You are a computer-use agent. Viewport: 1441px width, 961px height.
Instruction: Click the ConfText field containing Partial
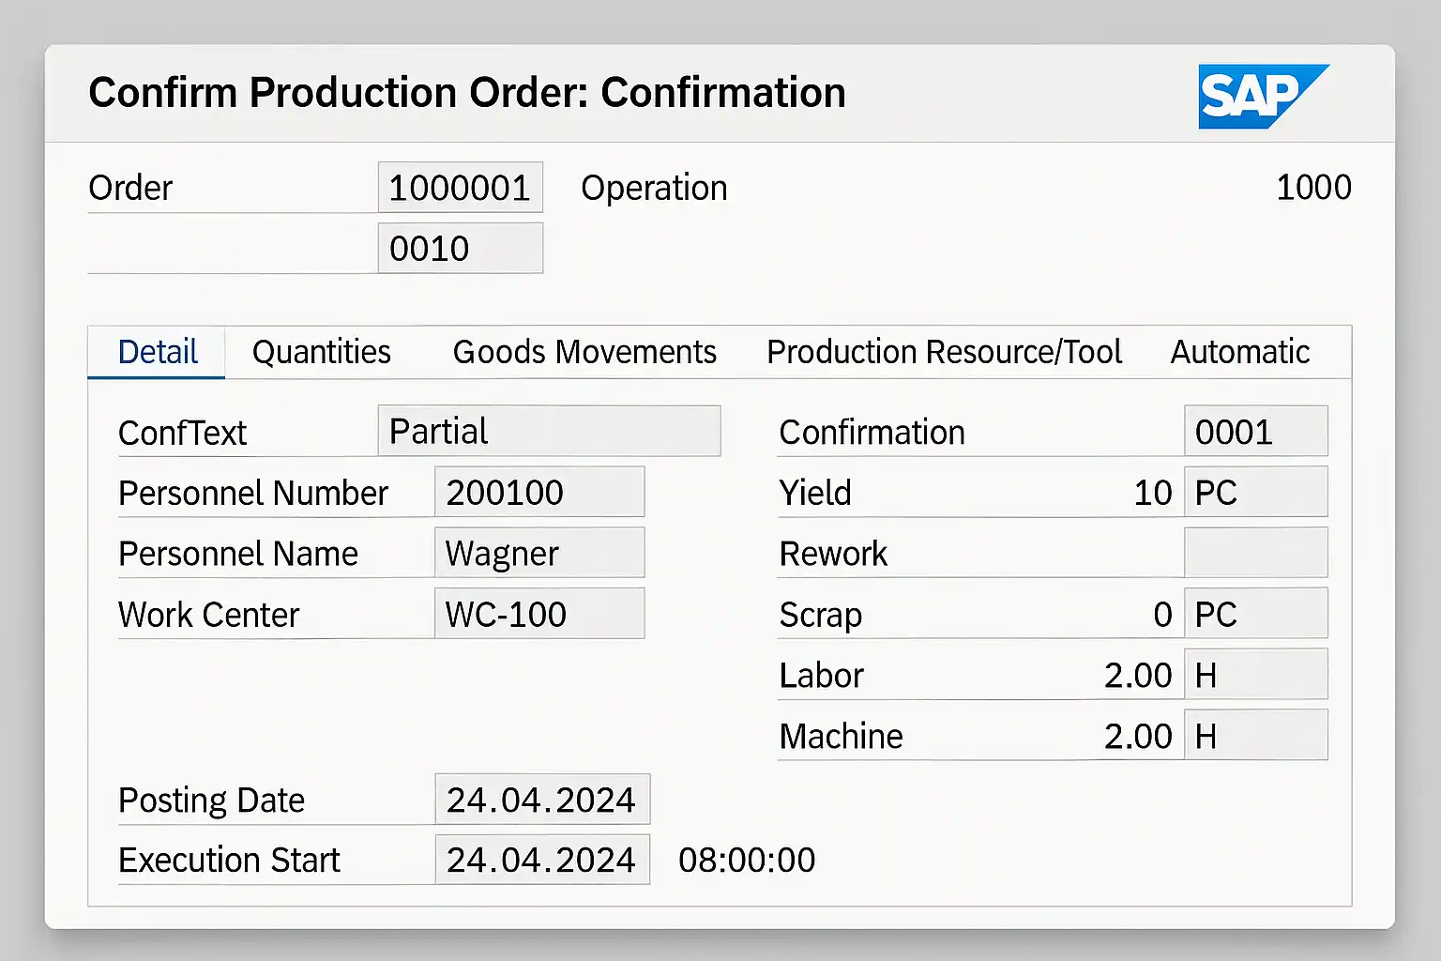(549, 432)
